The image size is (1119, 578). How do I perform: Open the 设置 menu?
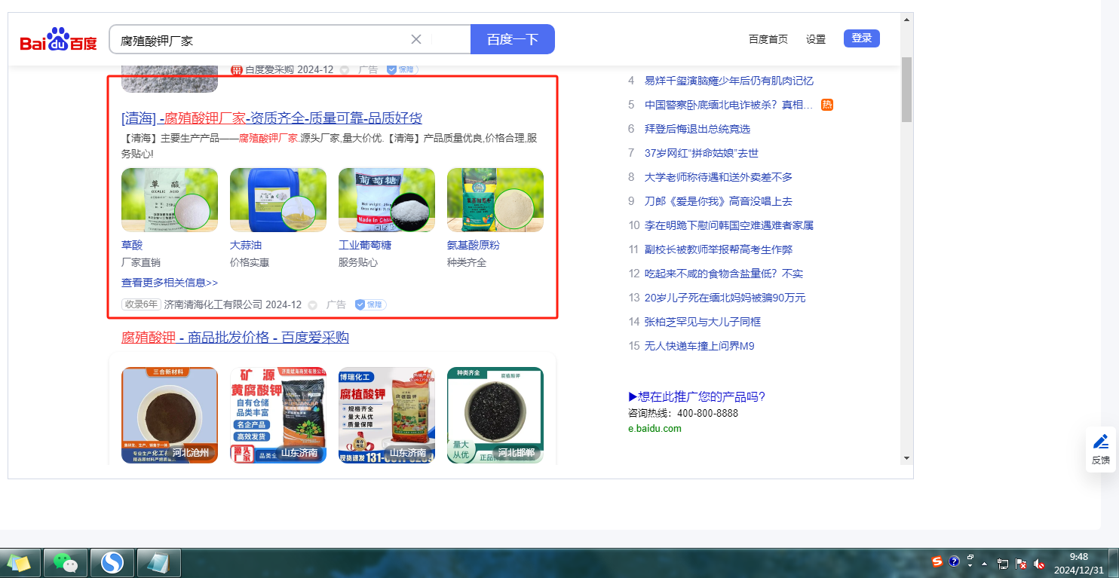(x=816, y=39)
